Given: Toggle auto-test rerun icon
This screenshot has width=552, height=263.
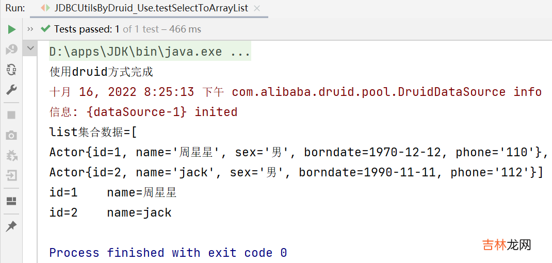Looking at the screenshot, I should pos(11,70).
